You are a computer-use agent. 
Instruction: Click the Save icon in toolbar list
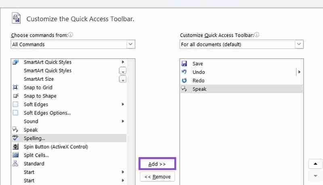click(184, 63)
